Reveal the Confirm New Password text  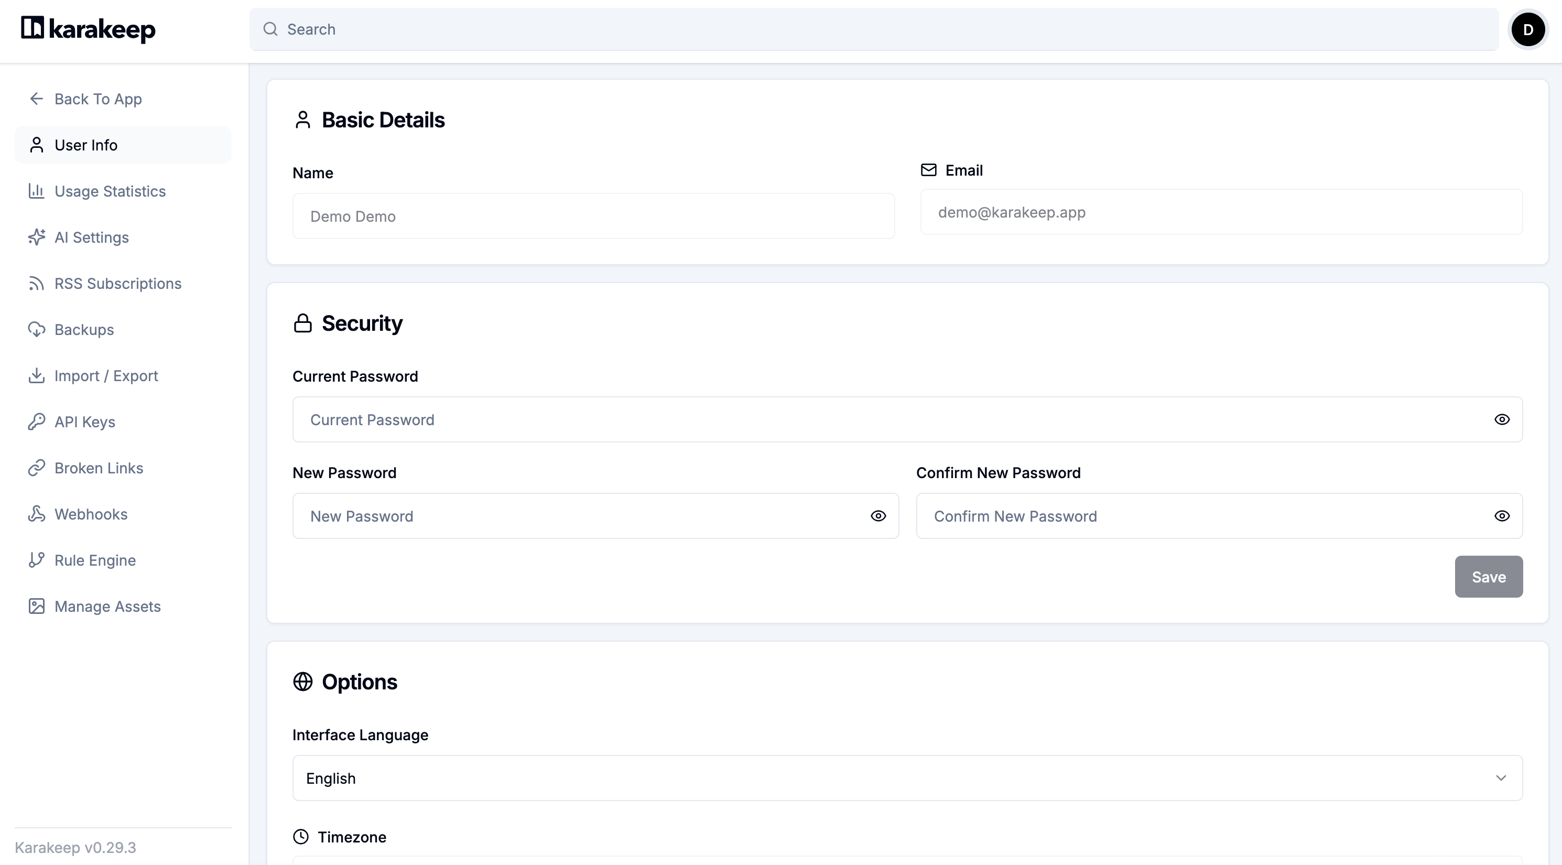coord(1501,516)
